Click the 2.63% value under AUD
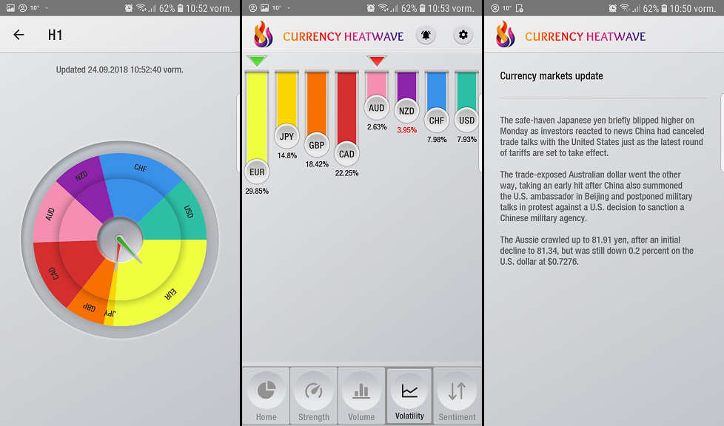 click(x=377, y=127)
